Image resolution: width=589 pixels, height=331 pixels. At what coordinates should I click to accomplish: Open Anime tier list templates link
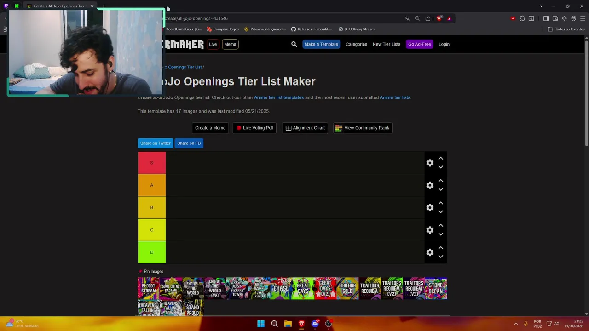[x=279, y=97]
